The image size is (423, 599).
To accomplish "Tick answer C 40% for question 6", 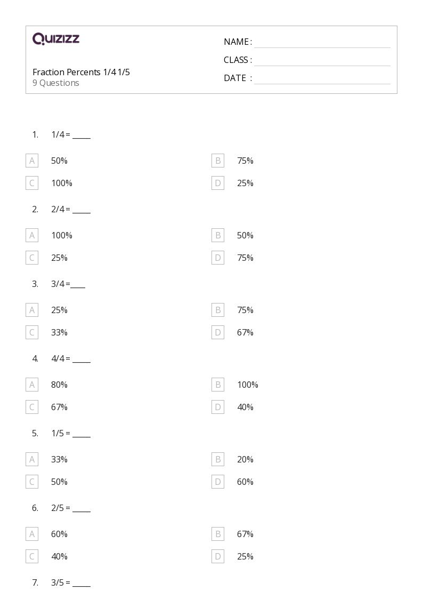I will (32, 556).
